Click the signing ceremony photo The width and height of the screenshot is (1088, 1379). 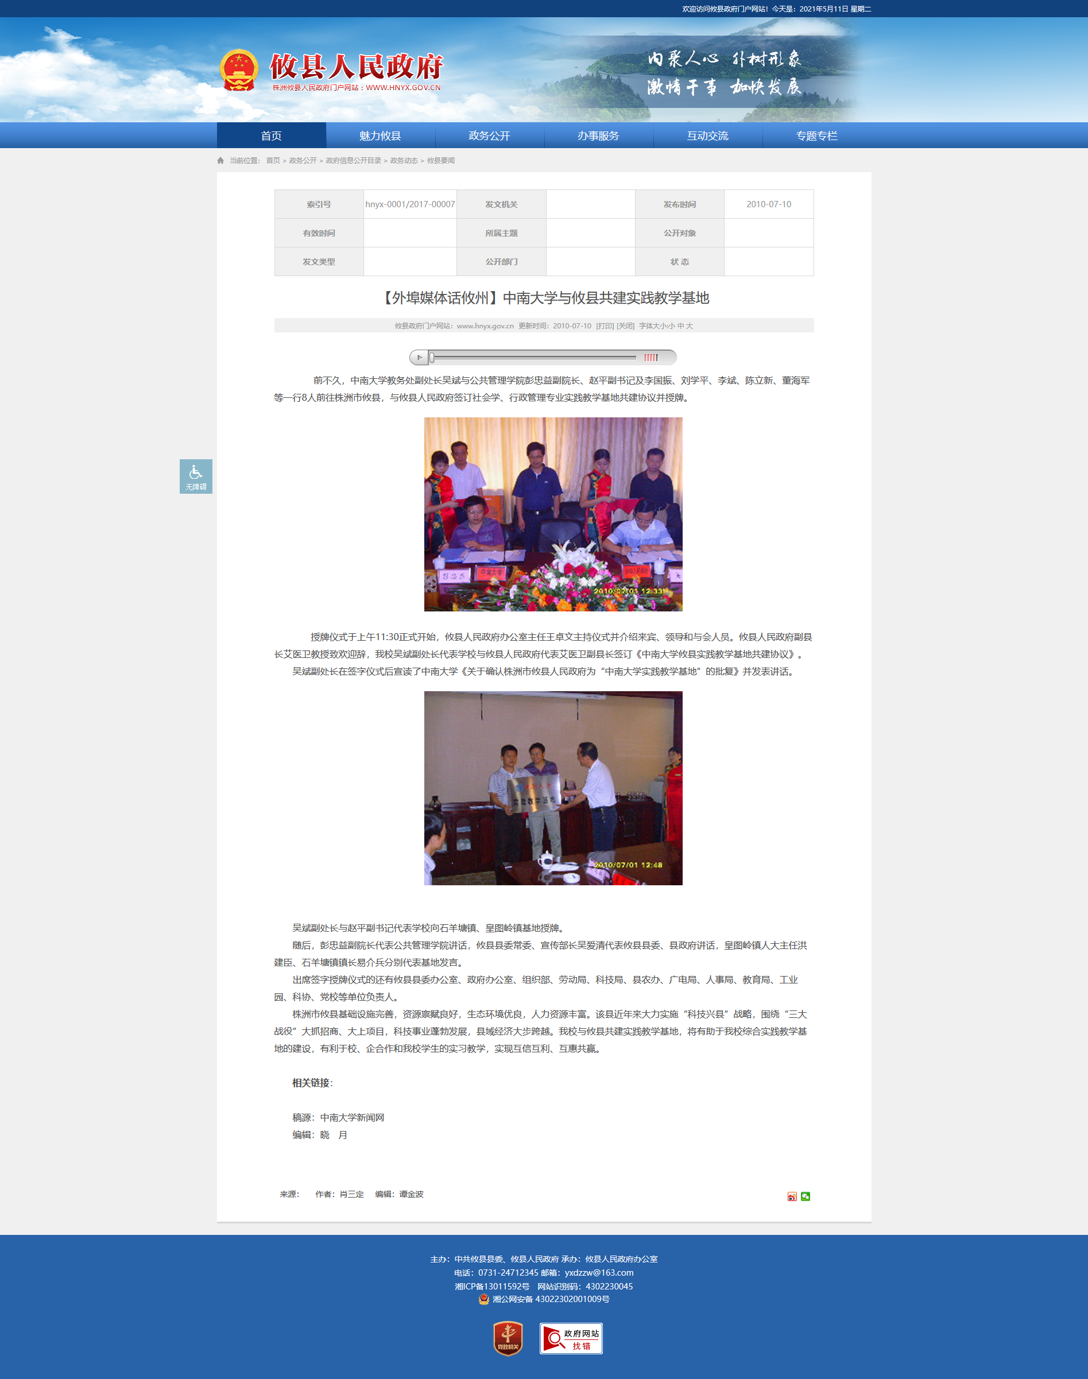pos(553,514)
